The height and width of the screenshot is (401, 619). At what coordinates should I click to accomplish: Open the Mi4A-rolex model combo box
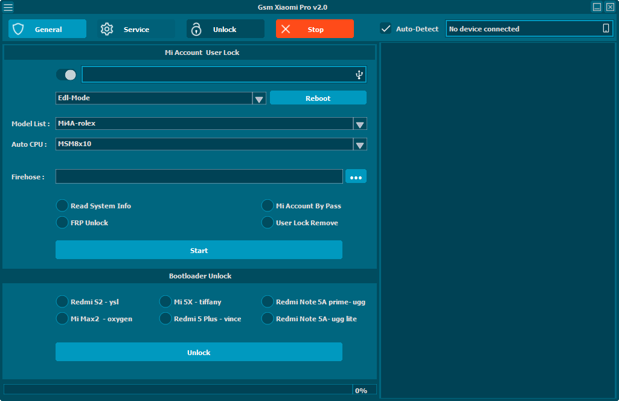[211, 124]
